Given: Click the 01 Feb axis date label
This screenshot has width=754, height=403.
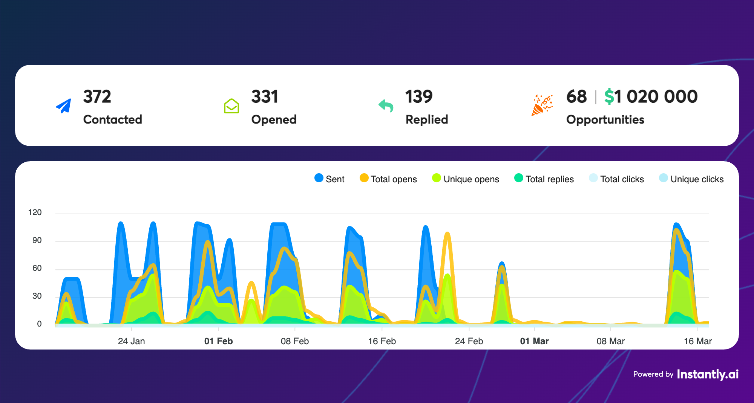Looking at the screenshot, I should 218,341.
